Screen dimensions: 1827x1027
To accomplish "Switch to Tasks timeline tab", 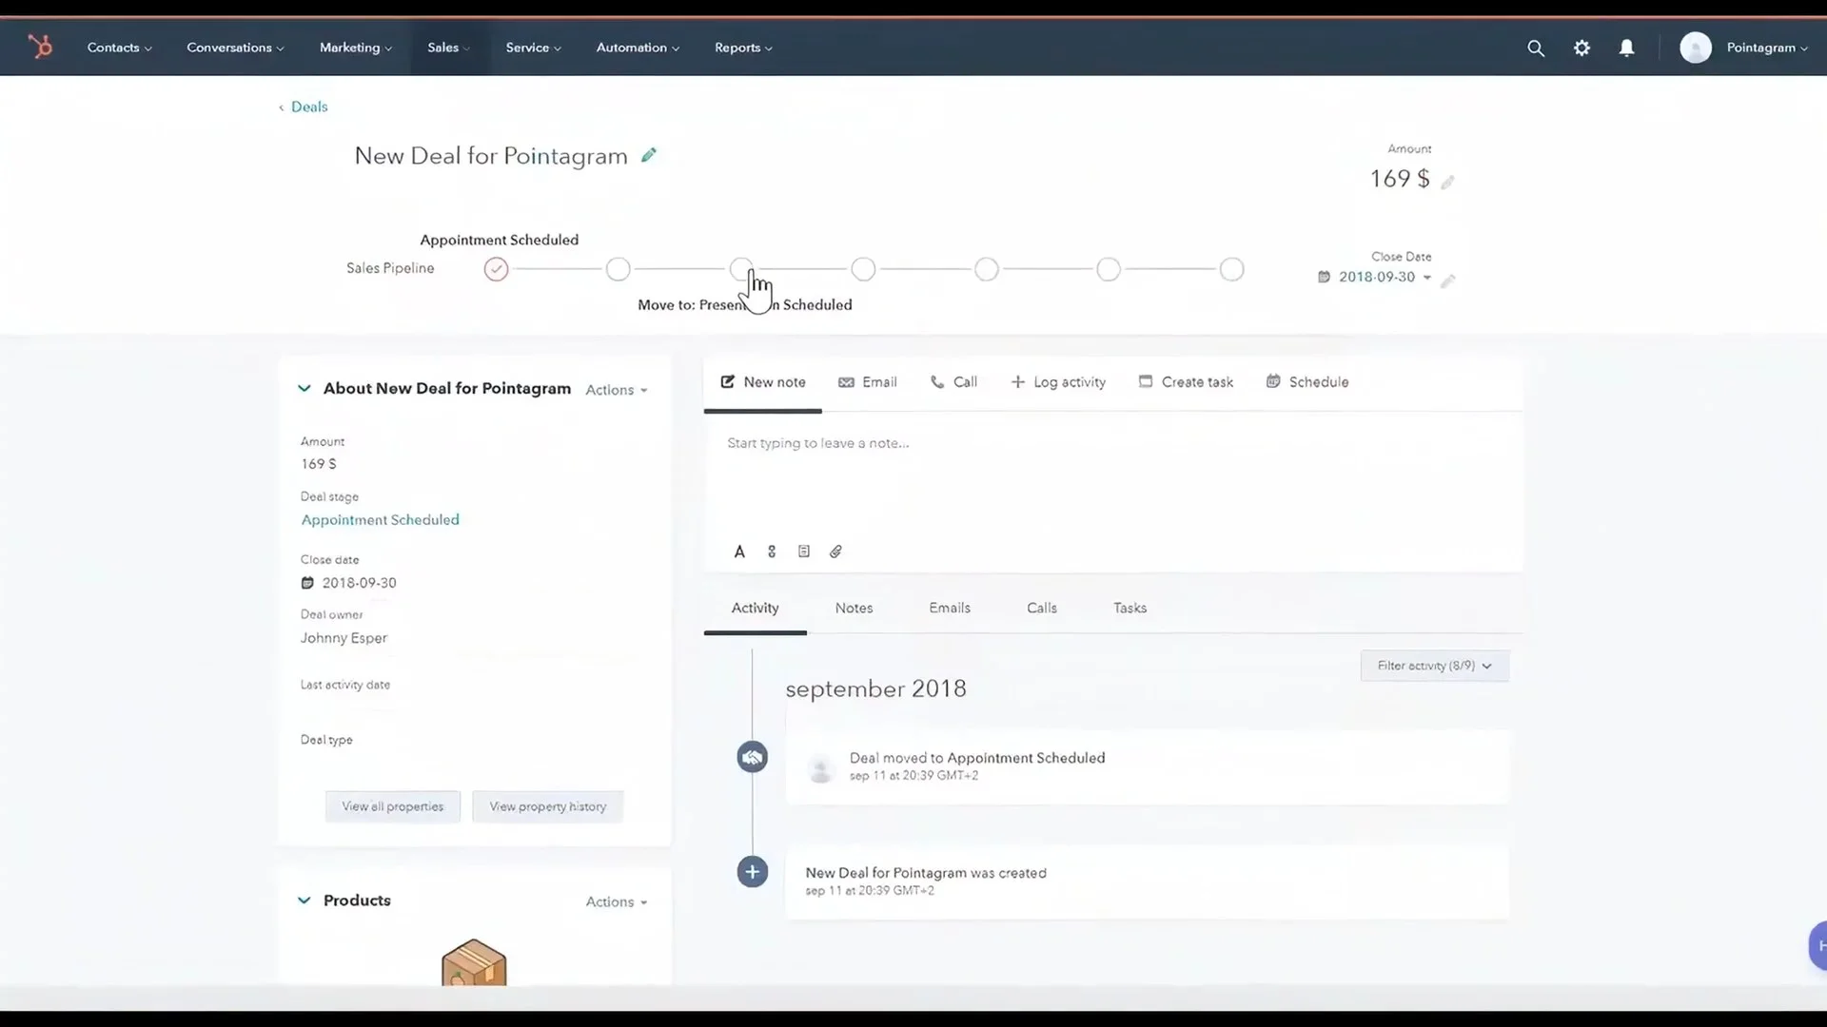I will pyautogui.click(x=1130, y=609).
